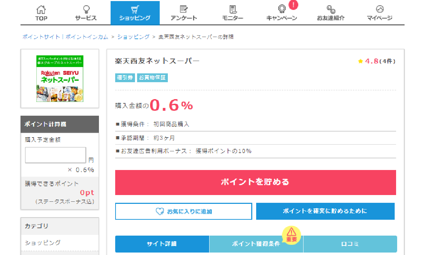Open キャンペーン medal icon
This screenshot has width=424, height=255.
pyautogui.click(x=281, y=9)
